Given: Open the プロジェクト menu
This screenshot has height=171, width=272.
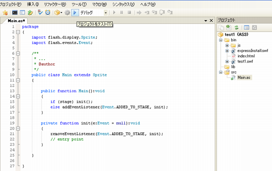Looking at the screenshot, I should [10, 4].
